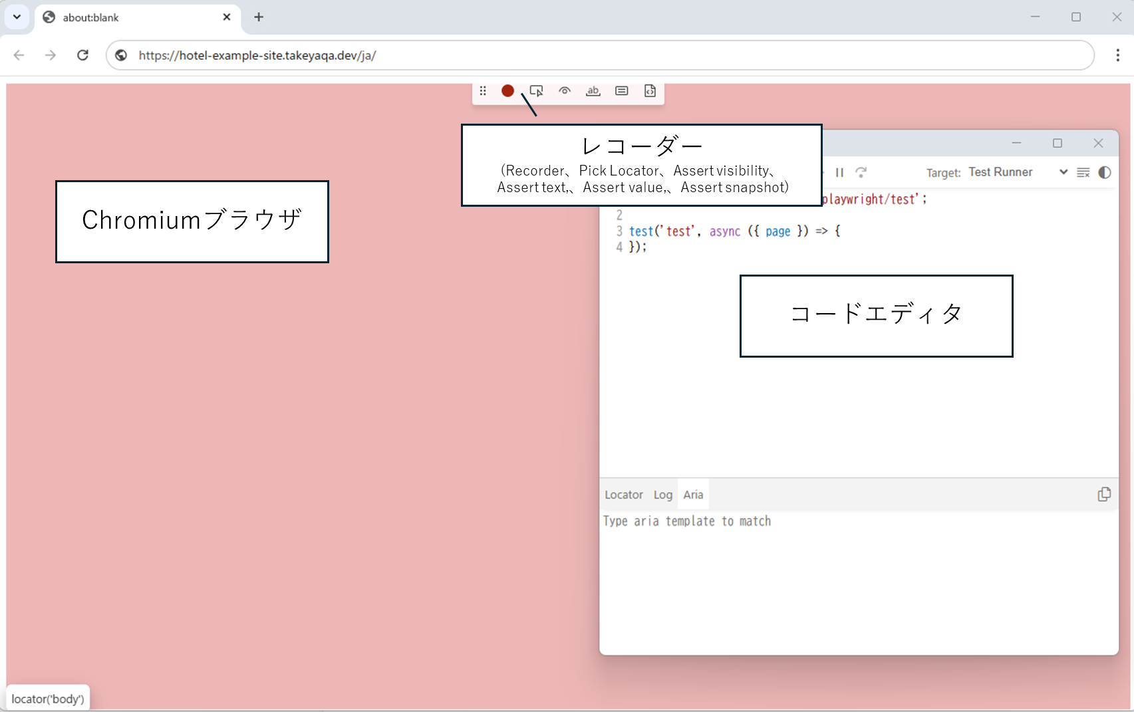Pause the script in Playwright Inspector
Image resolution: width=1134 pixels, height=712 pixels.
839,172
